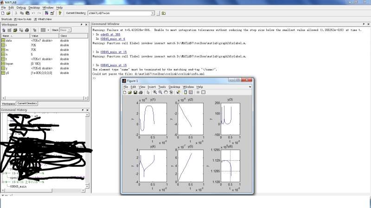The width and height of the screenshot is (371, 208).
Task: Open Insert menu in Figure 1
Action: coord(152,87)
